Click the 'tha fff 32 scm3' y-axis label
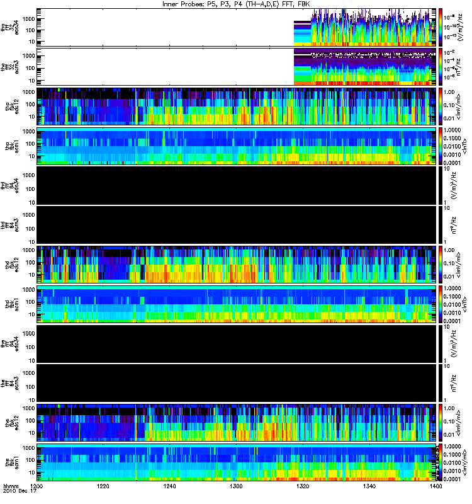The image size is (472, 504). (x=9, y=67)
